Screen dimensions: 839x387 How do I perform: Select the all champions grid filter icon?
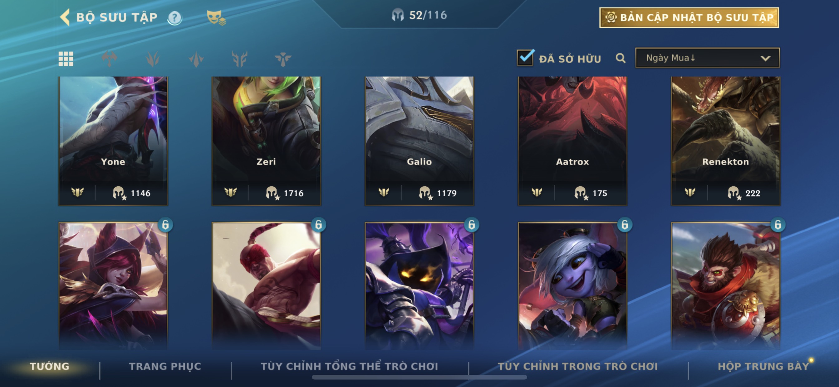66,59
